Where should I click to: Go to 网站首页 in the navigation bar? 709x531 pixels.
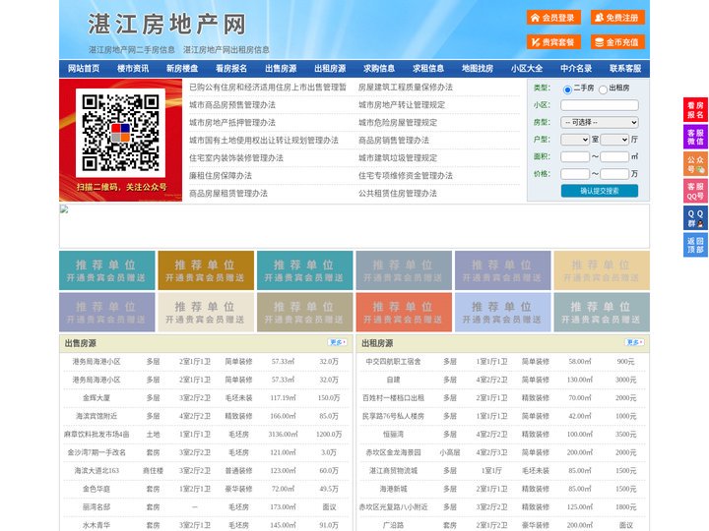point(84,69)
